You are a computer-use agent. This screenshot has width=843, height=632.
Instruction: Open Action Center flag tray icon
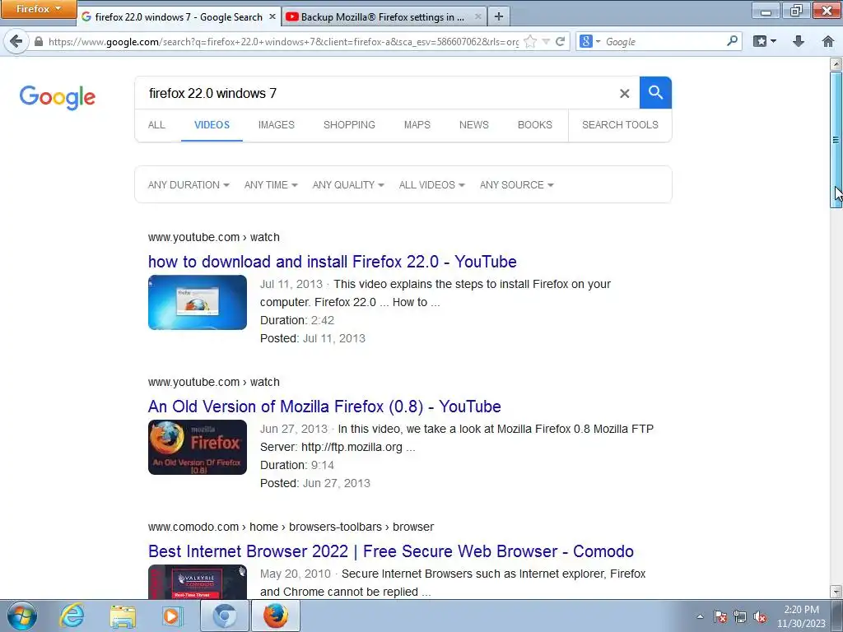click(x=720, y=617)
